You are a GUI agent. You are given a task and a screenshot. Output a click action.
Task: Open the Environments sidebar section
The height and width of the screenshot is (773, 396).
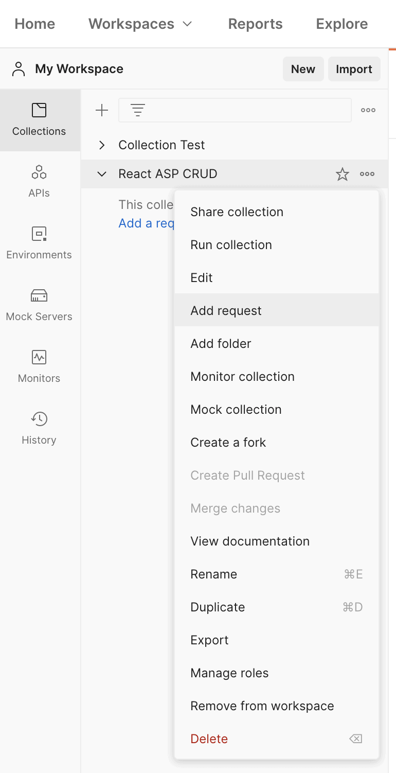(x=40, y=243)
